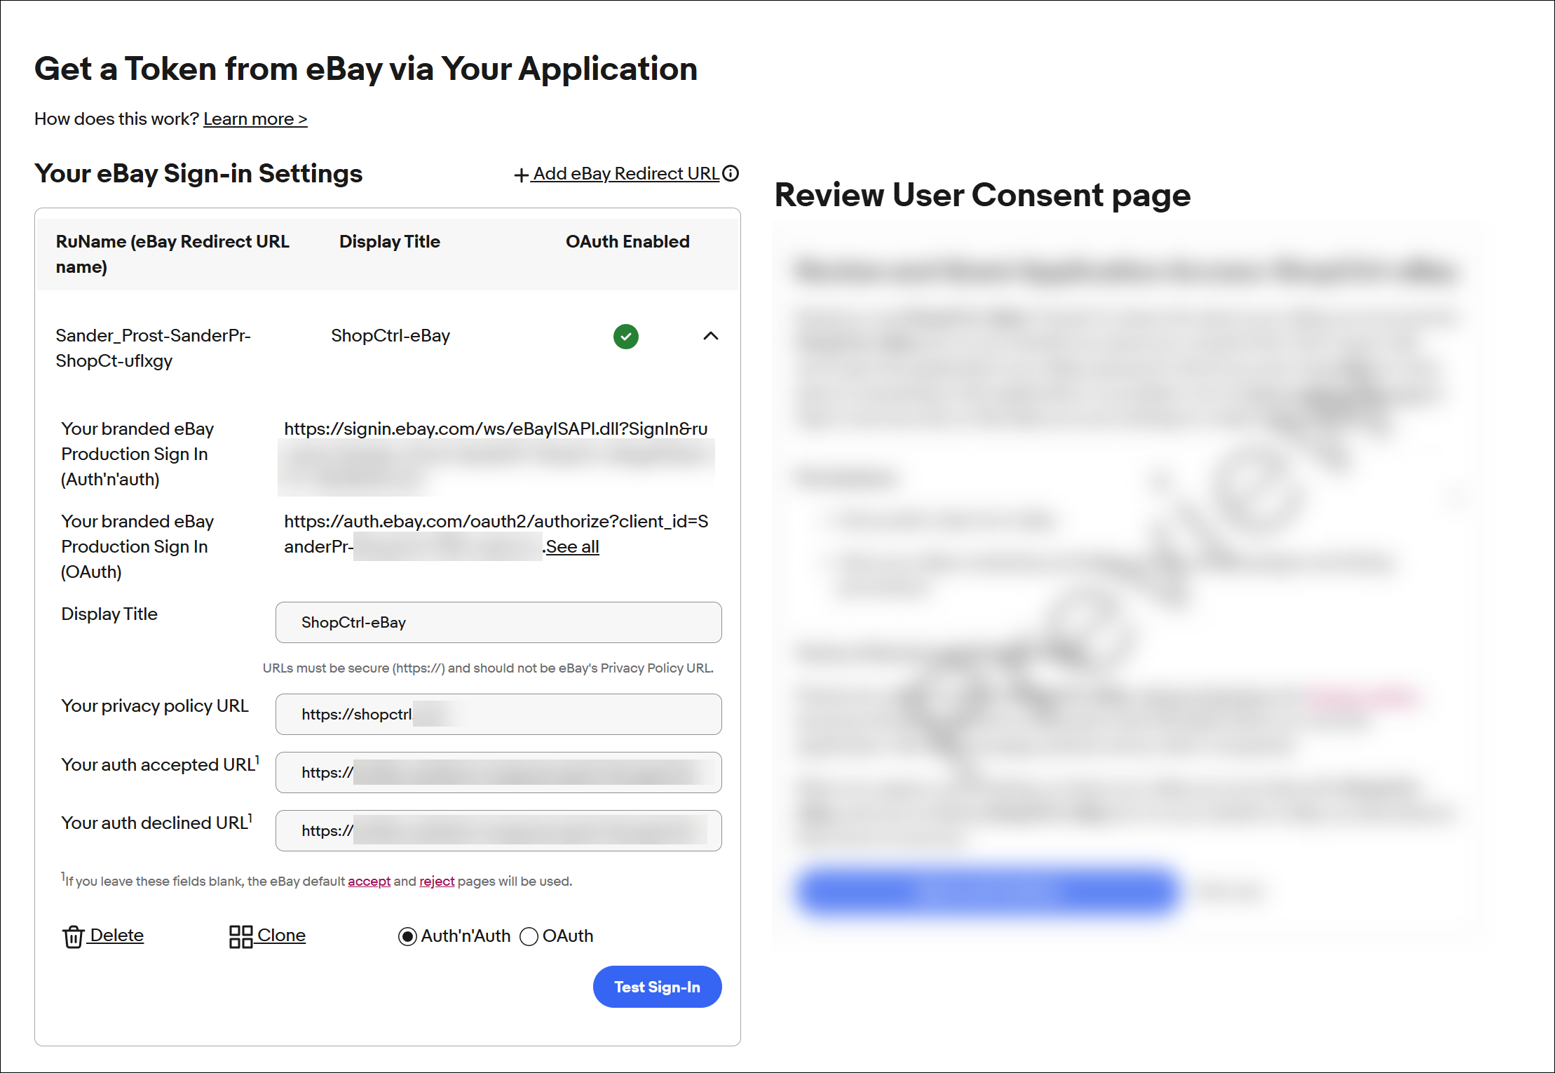Click the plus icon before Add eBay Redirect URL
The image size is (1555, 1073).
click(521, 175)
